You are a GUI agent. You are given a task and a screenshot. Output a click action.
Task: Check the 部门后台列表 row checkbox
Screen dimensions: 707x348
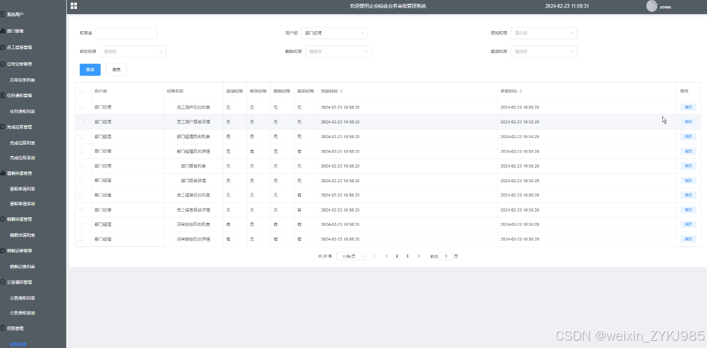click(x=81, y=166)
